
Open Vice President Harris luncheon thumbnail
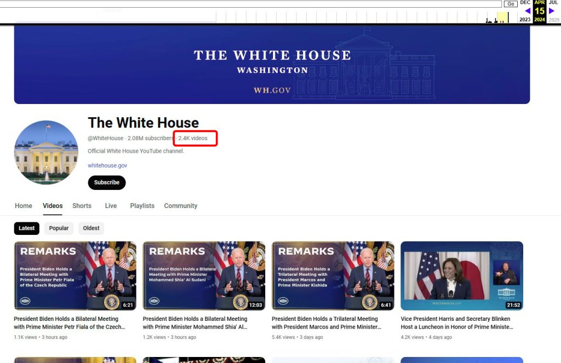pos(462,275)
